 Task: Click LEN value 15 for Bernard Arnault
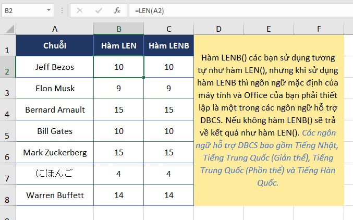click(x=119, y=109)
